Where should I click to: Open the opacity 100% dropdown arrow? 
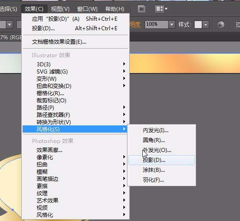[172, 24]
